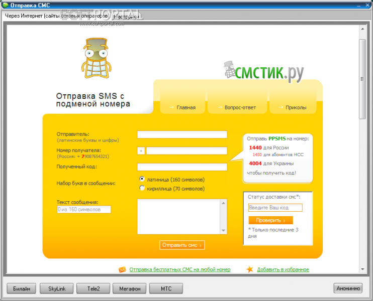Select латиница (160 символов) radio button
373x301 pixels.
tap(142, 179)
